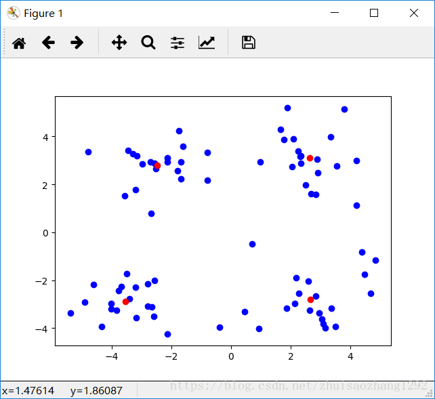Image resolution: width=435 pixels, height=399 pixels.
Task: Click the matplotlib icon in the title bar
Action: [x=14, y=13]
